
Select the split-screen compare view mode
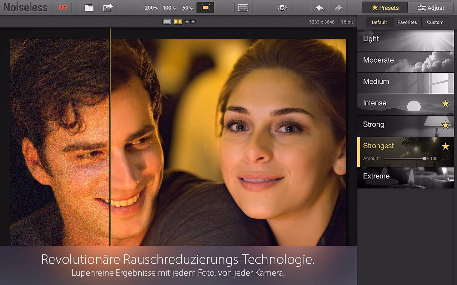(x=178, y=21)
